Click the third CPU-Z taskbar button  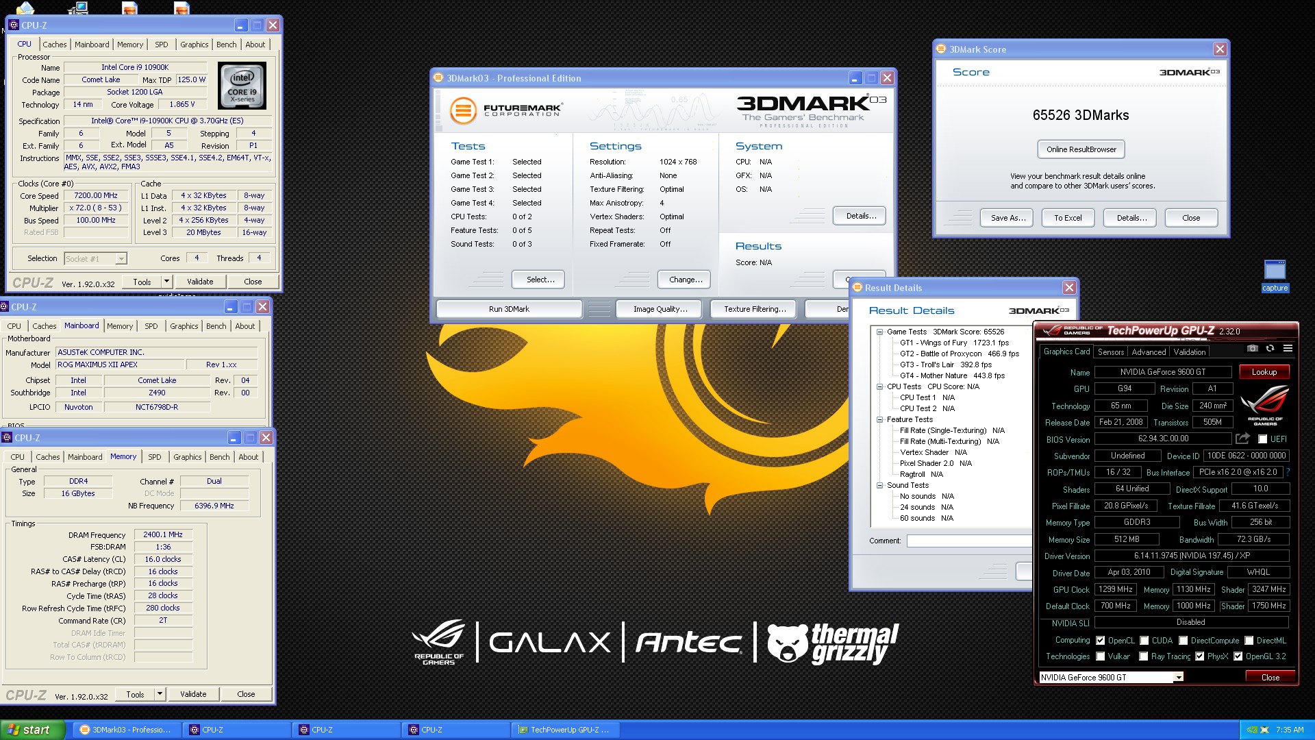point(455,730)
